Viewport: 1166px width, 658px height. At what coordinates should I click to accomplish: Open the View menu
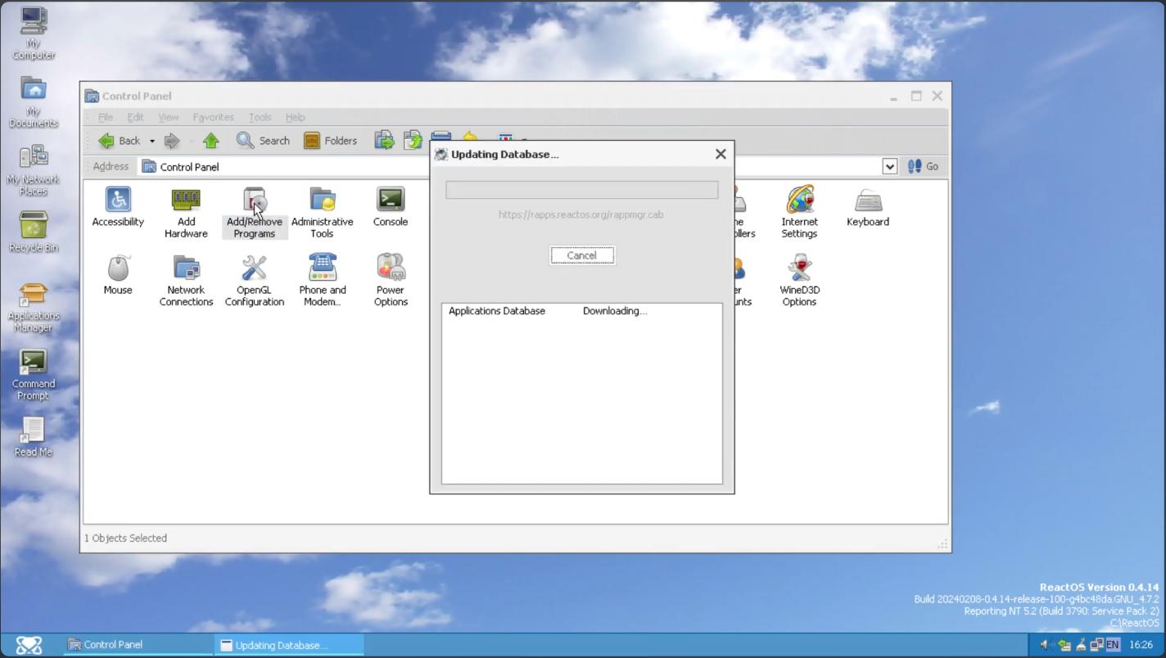click(168, 117)
